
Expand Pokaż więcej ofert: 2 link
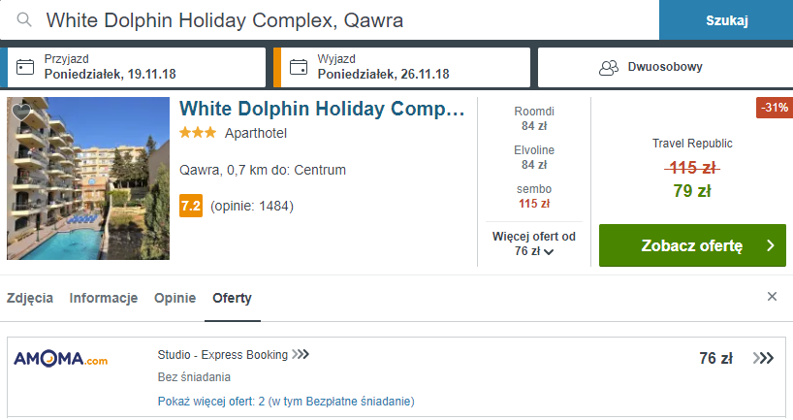click(x=286, y=402)
